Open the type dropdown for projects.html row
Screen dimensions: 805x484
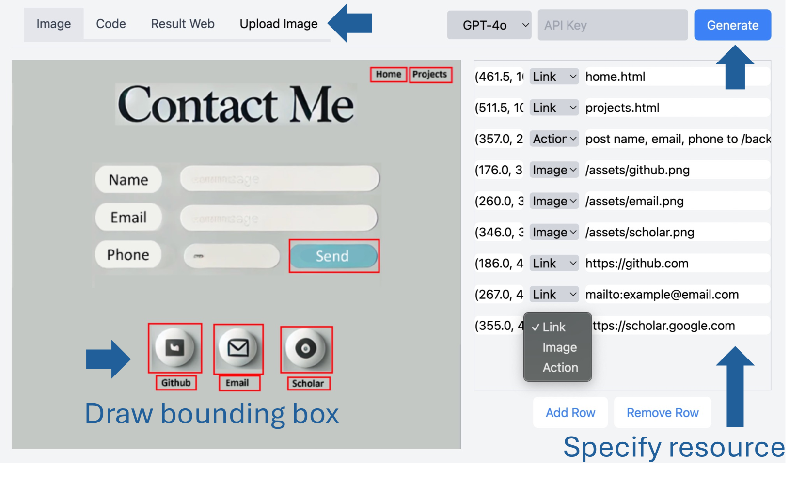[x=554, y=108]
